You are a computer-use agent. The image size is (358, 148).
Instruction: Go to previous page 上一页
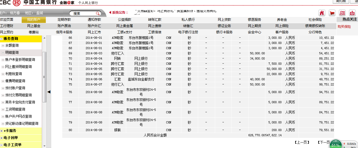[302, 142]
